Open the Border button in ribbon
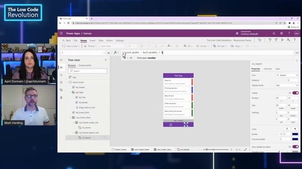The height and width of the screenshot is (169, 302). [x=202, y=46]
